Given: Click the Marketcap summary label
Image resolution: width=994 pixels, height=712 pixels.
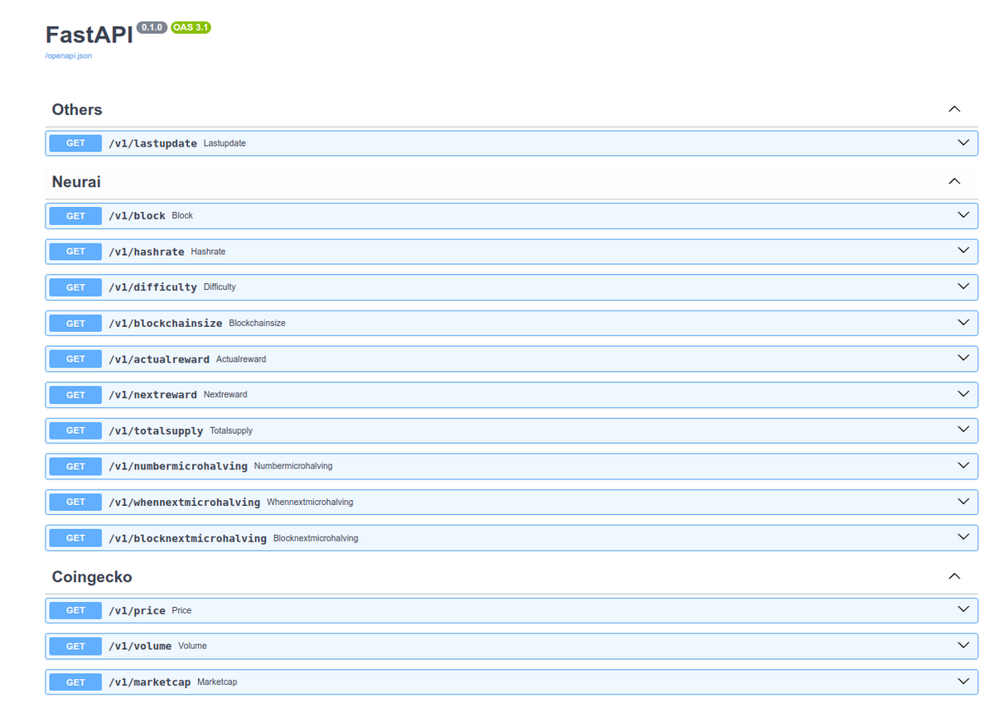Looking at the screenshot, I should 217,682.
